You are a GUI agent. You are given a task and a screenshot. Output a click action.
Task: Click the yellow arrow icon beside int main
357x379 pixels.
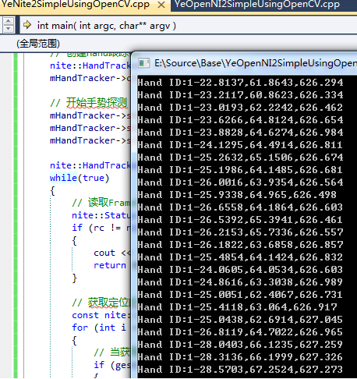[27, 25]
